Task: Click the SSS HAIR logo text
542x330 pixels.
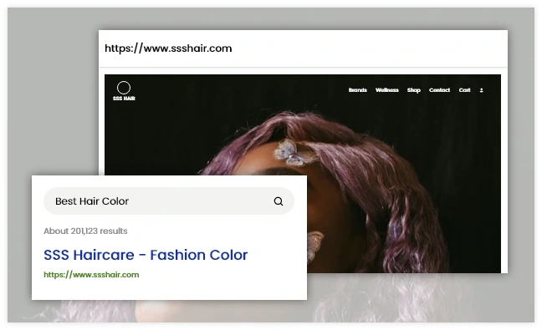Action: tap(124, 99)
